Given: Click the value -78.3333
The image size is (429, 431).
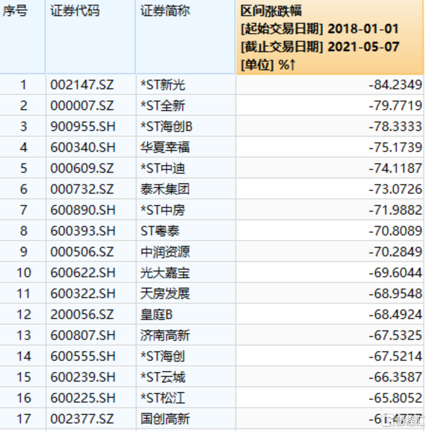Looking at the screenshot, I should [x=395, y=127].
